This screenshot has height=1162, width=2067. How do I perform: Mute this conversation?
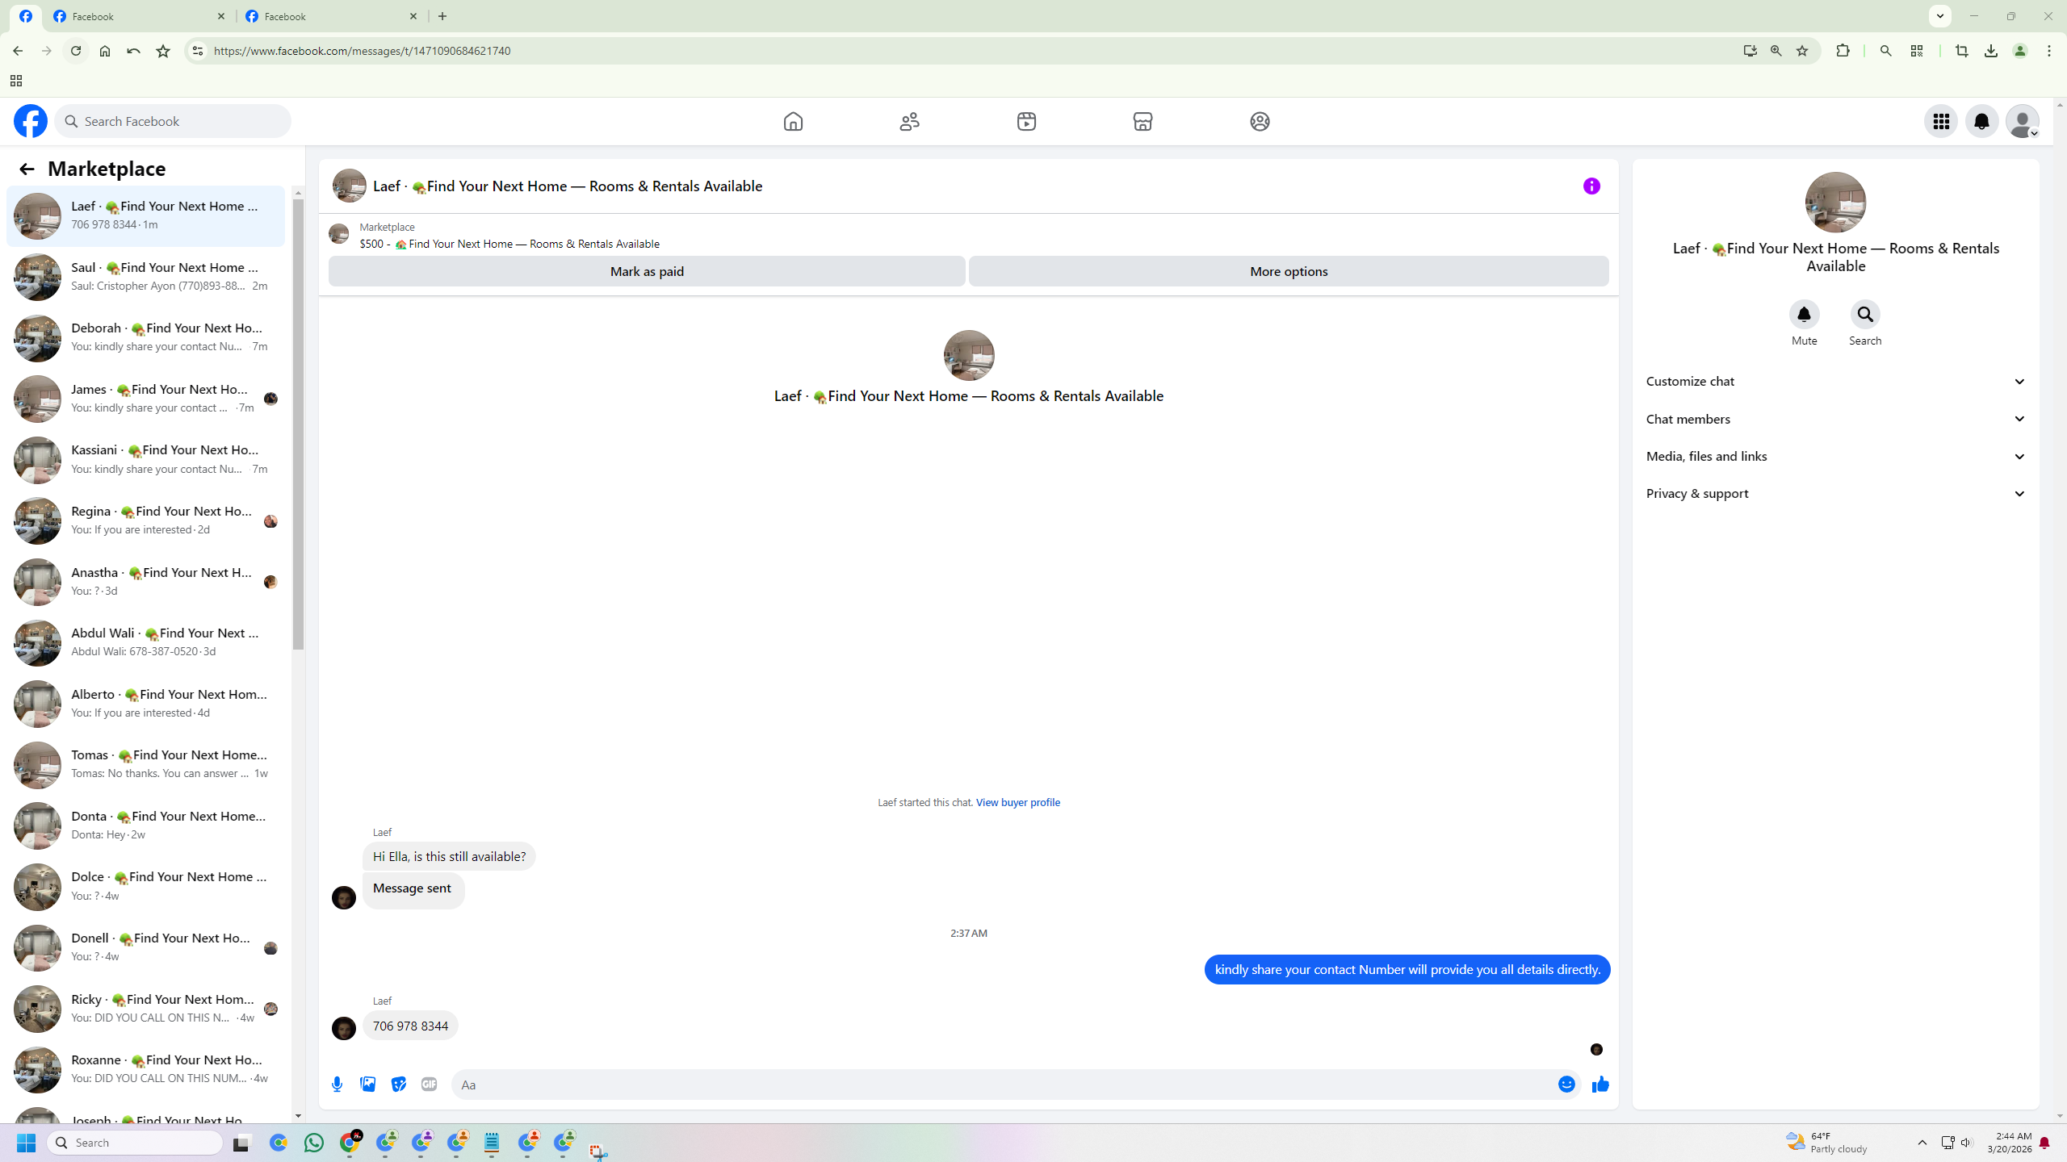click(x=1804, y=315)
